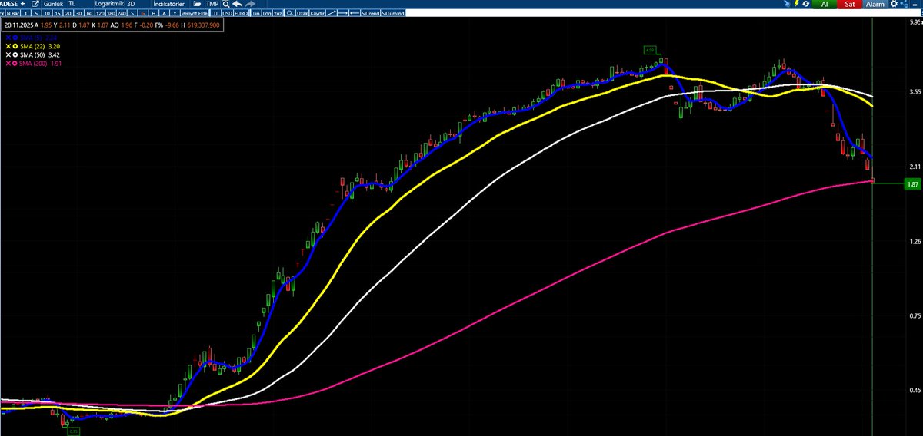Select the S hourly period

(132, 15)
